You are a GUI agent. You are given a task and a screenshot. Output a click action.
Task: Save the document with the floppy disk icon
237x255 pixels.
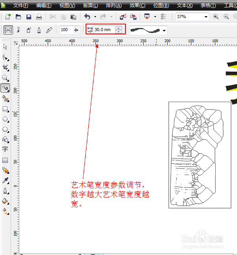[29, 17]
